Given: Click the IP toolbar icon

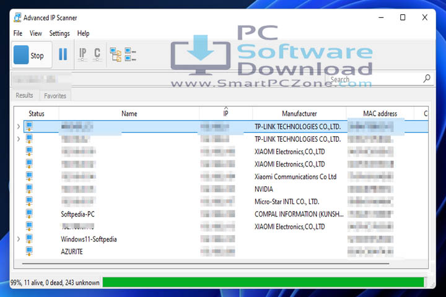Looking at the screenshot, I should [83, 54].
